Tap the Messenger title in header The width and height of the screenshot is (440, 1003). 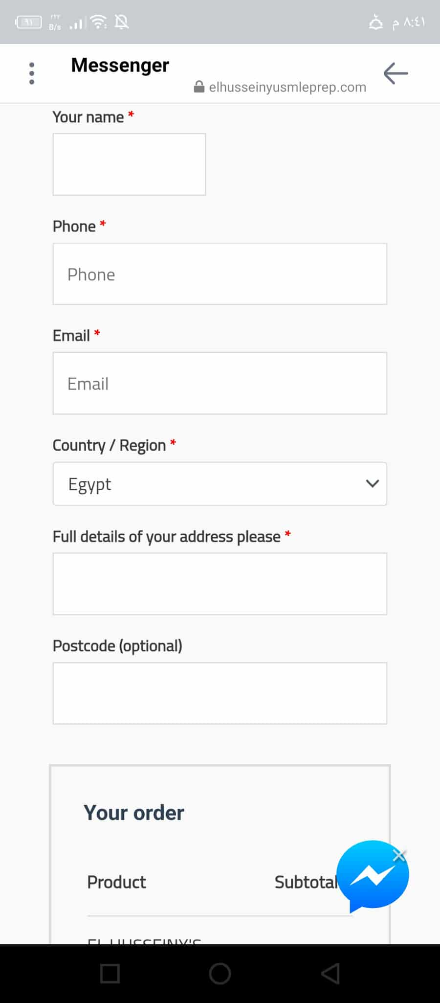(120, 65)
